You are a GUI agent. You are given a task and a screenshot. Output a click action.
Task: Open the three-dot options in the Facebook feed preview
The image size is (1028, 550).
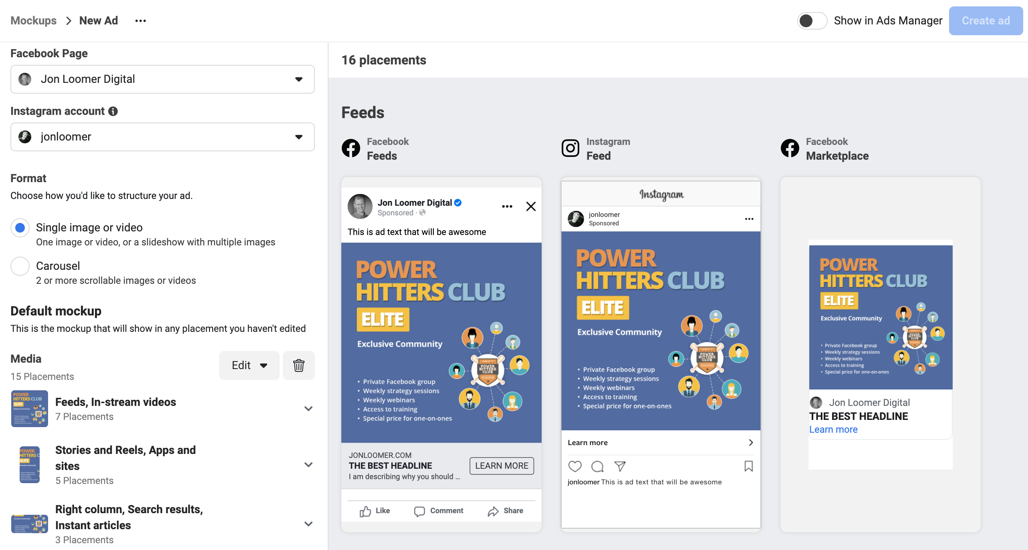pos(507,207)
